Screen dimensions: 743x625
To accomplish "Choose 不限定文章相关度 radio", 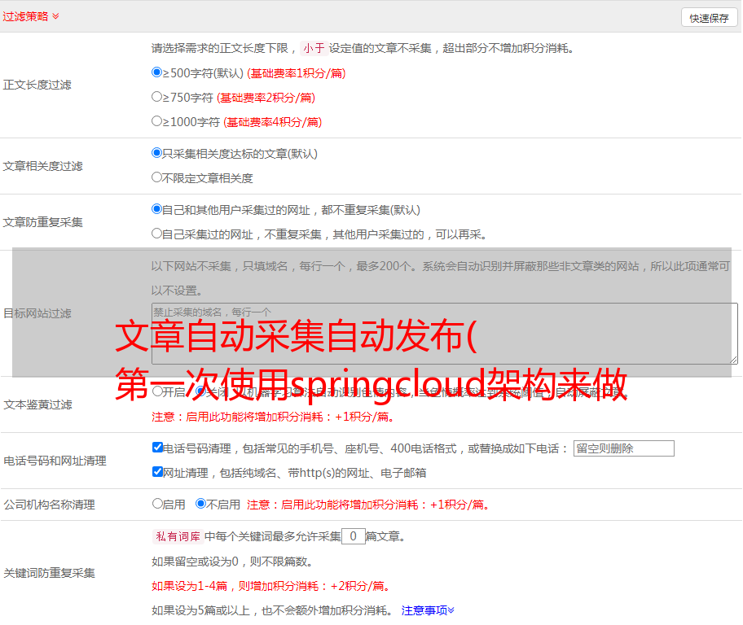I will click(156, 177).
